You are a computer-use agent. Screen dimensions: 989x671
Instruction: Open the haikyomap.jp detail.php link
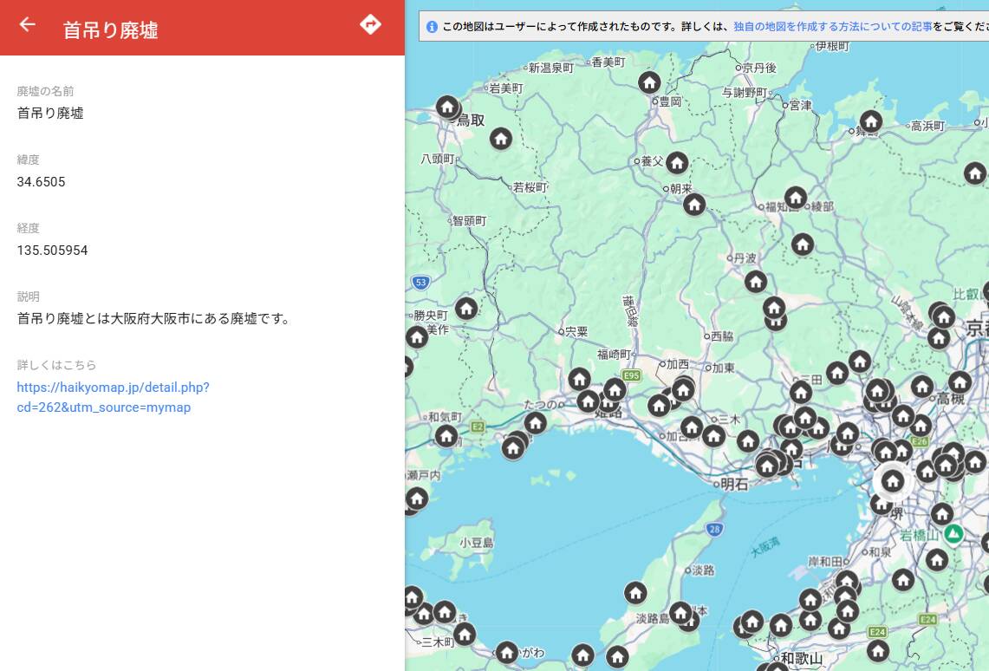click(x=113, y=397)
